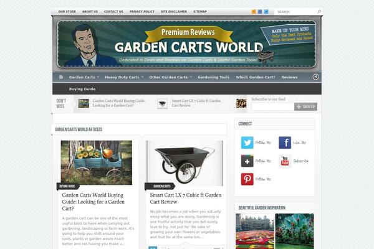Viewport: 374px width, 249px height.
Task: Click the Garden Carts World Articles heading
Action: 79,129
